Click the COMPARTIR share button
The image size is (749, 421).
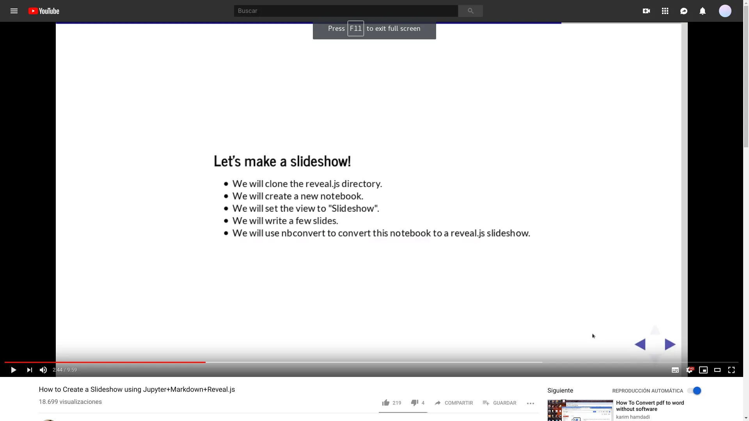454,403
